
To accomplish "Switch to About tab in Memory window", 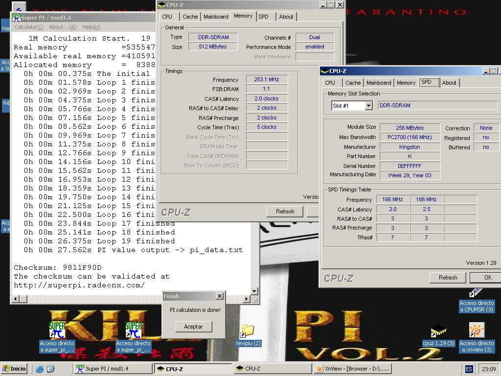I will click(x=286, y=17).
